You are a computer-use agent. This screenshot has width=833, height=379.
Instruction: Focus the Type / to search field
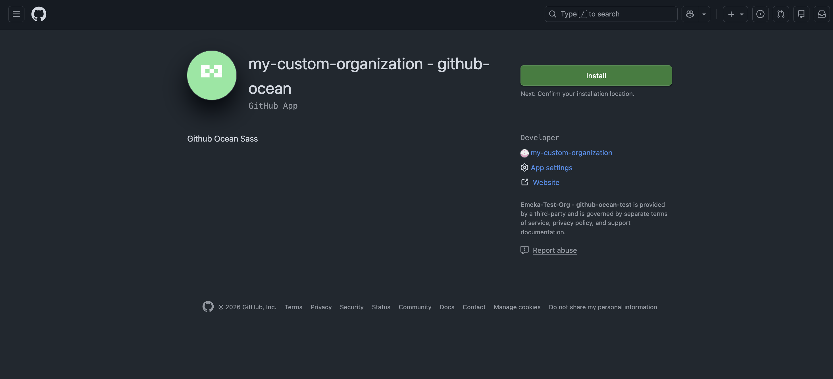(x=611, y=14)
